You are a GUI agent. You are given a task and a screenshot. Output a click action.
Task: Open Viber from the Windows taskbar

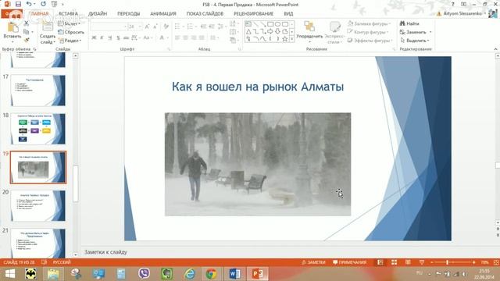(144, 274)
